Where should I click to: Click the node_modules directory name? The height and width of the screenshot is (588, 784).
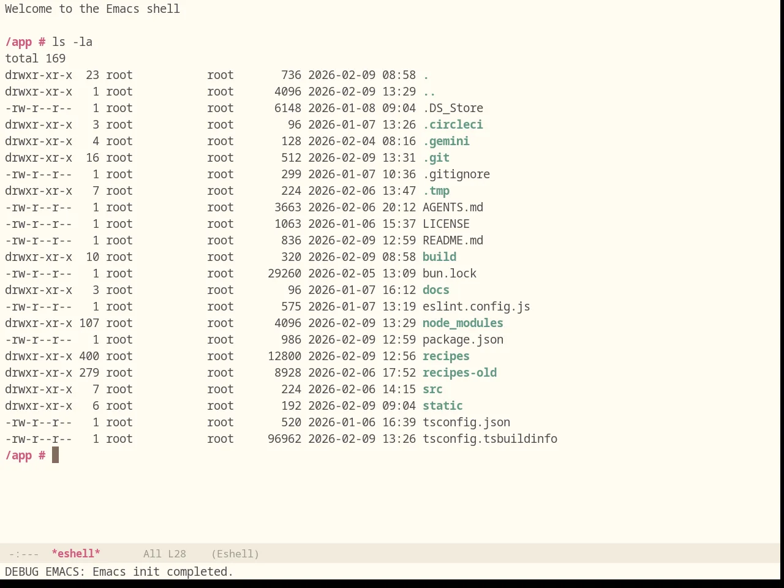(x=463, y=323)
